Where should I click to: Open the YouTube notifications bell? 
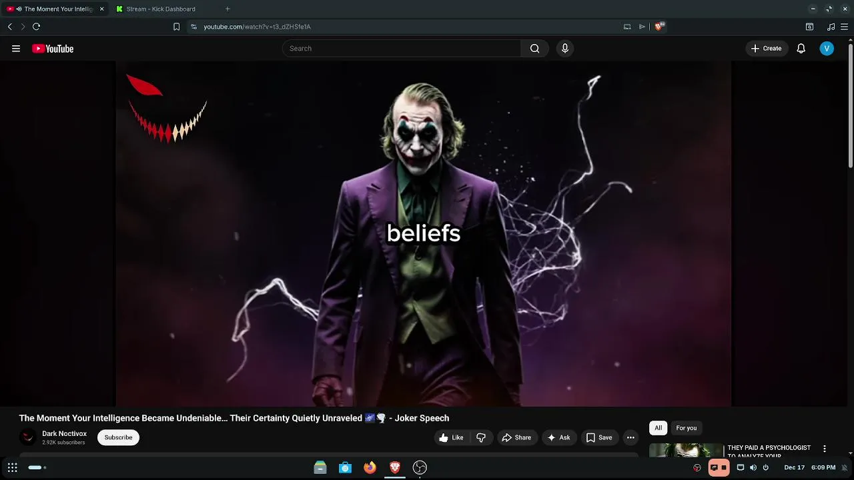pyautogui.click(x=801, y=49)
